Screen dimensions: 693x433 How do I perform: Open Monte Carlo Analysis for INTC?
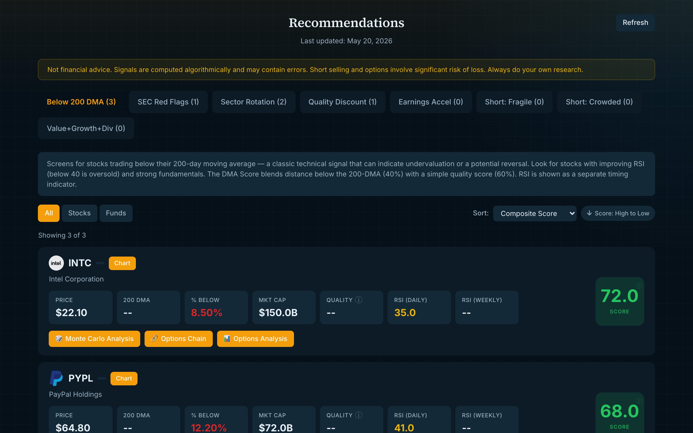[x=94, y=339]
